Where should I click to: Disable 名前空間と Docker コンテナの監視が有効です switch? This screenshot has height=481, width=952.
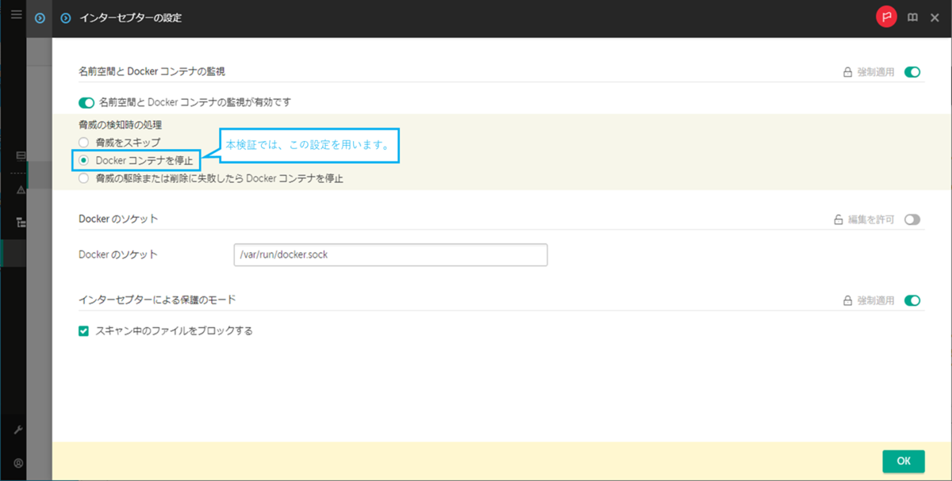pos(85,102)
